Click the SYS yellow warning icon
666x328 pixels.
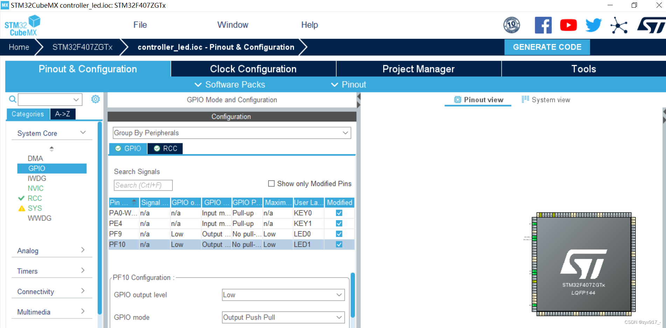[x=22, y=208]
